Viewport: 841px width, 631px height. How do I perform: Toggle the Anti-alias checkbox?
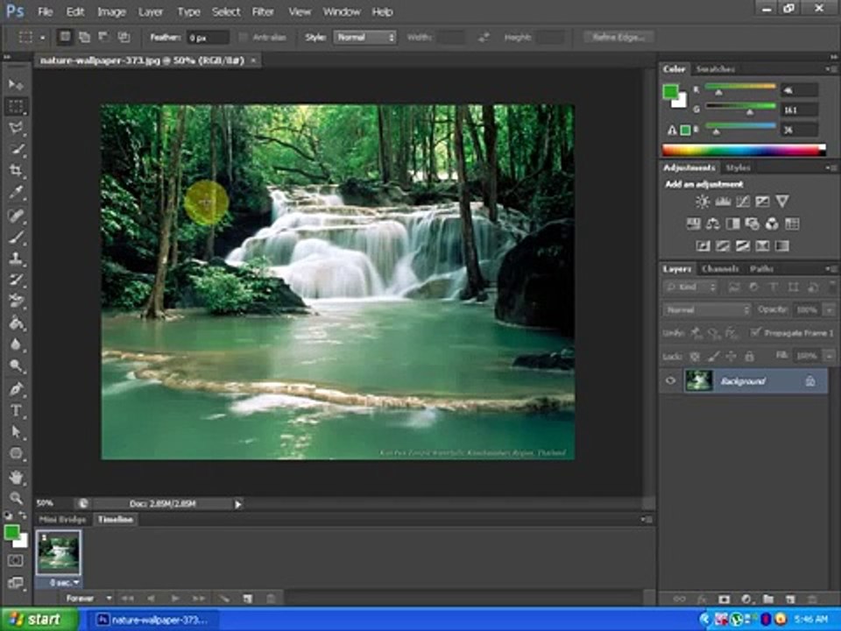[243, 37]
